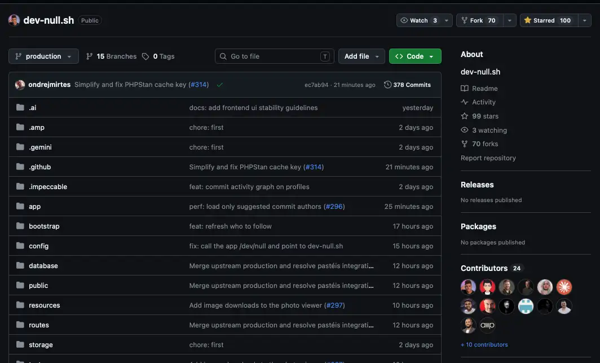Click the ec7ab94 commit hash
The image size is (600, 363).
[316, 85]
